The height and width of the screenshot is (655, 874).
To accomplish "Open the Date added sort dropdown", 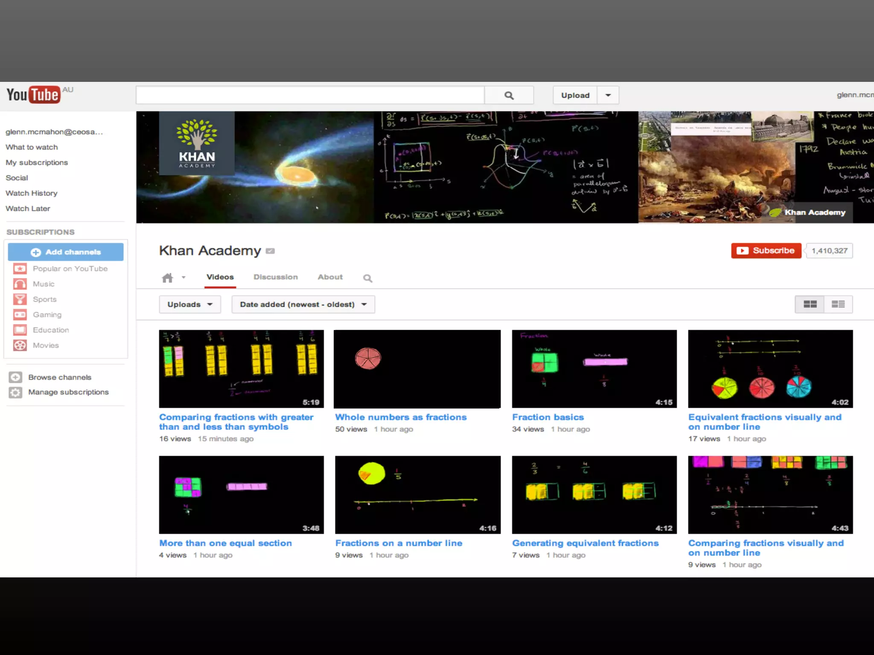I will coord(303,304).
